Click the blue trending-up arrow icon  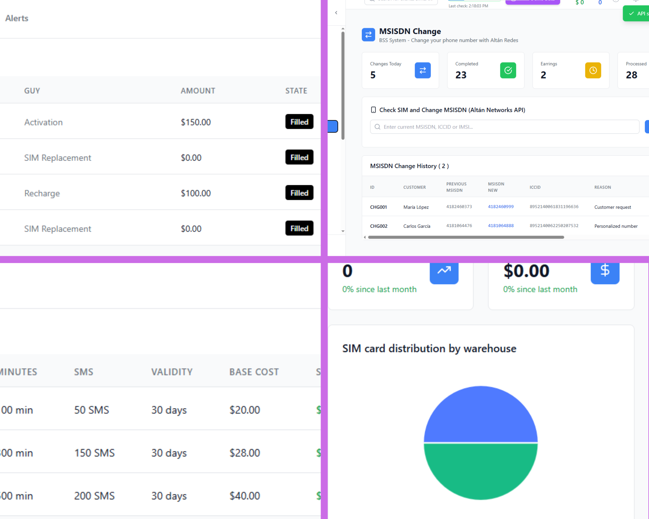(444, 271)
